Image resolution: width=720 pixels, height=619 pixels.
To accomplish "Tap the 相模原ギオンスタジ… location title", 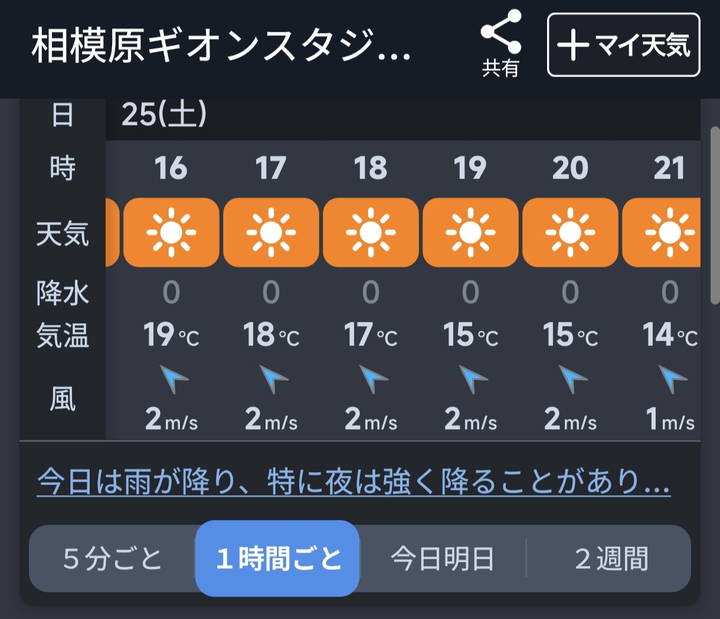I will point(221,47).
